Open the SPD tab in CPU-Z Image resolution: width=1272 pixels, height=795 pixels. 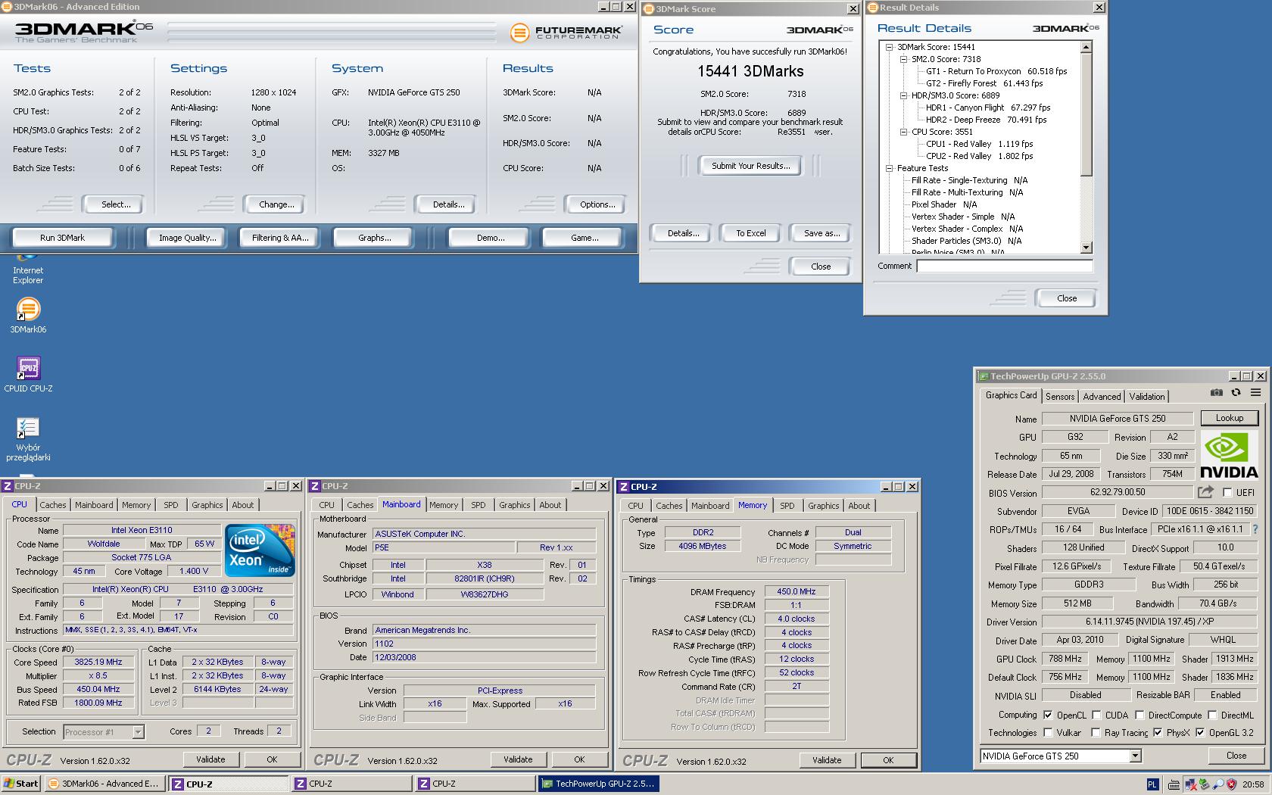click(171, 504)
